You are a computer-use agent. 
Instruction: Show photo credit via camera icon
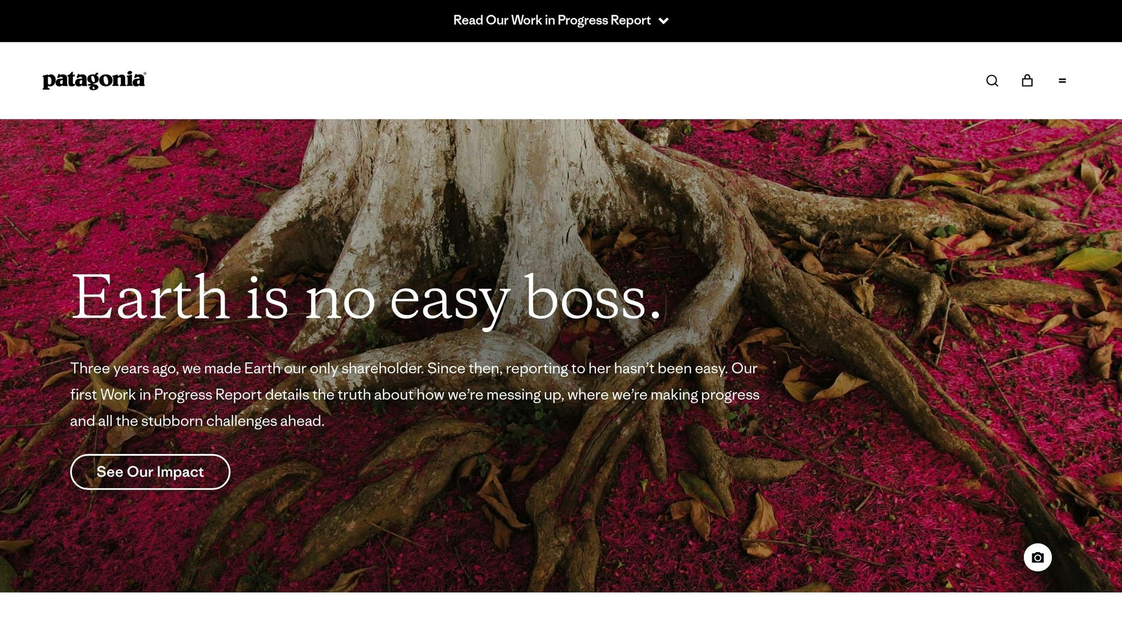[x=1038, y=558]
